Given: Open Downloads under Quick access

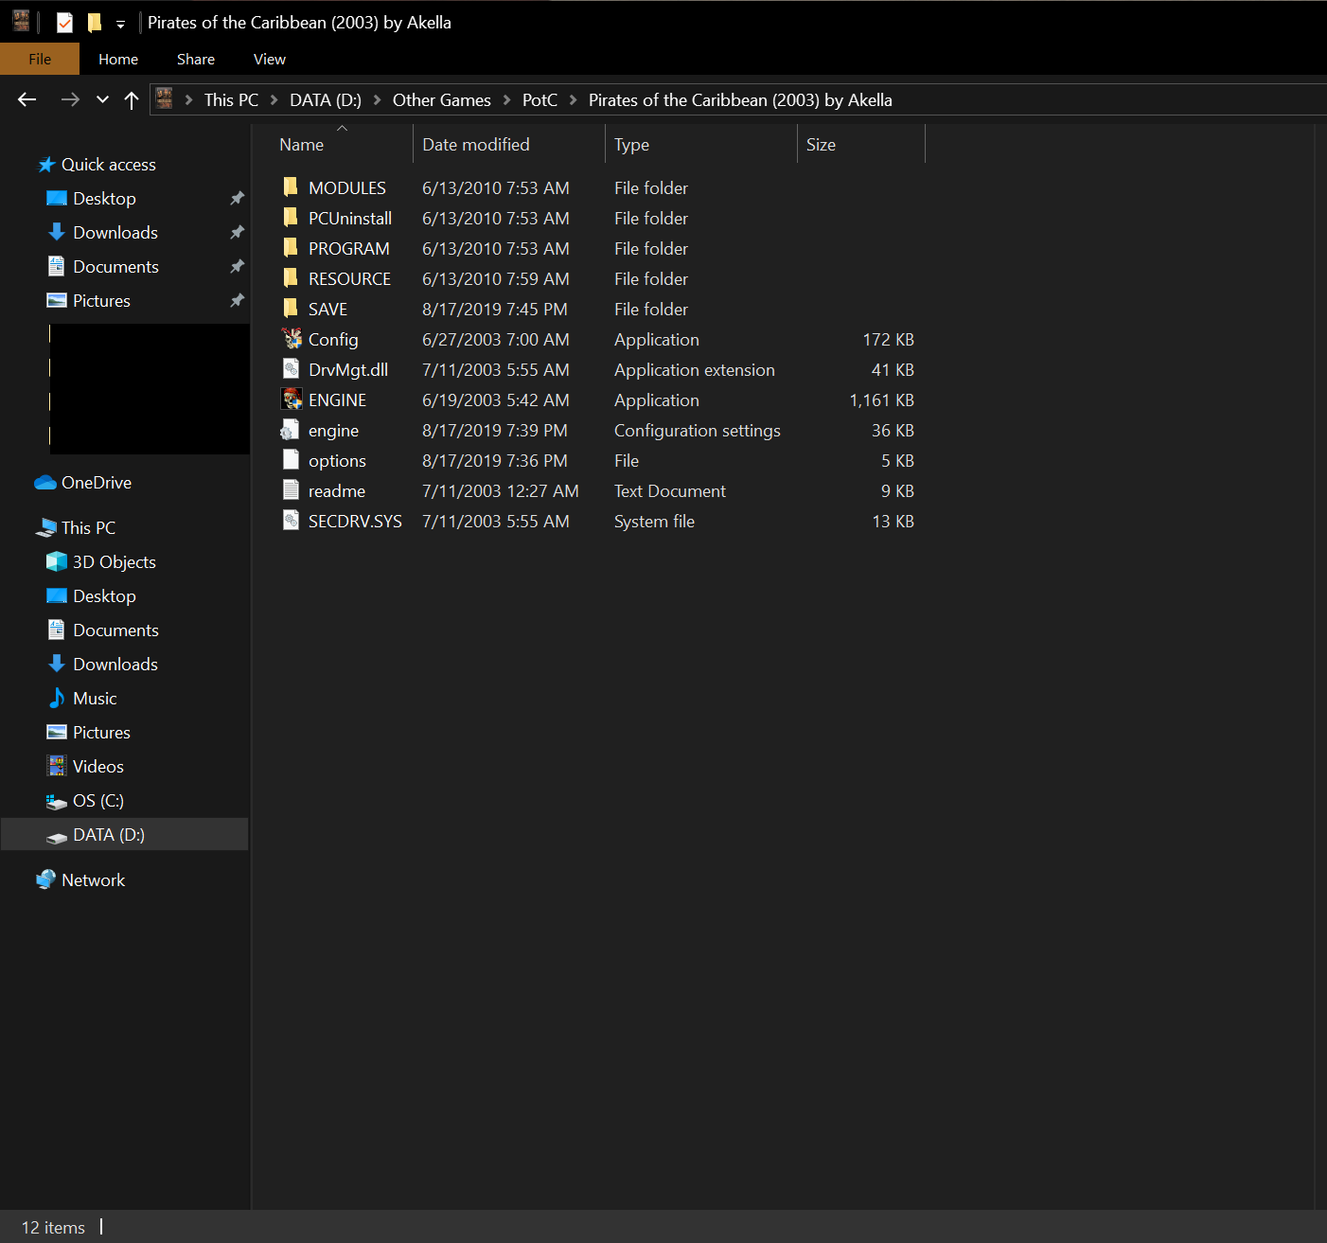Looking at the screenshot, I should [x=115, y=232].
